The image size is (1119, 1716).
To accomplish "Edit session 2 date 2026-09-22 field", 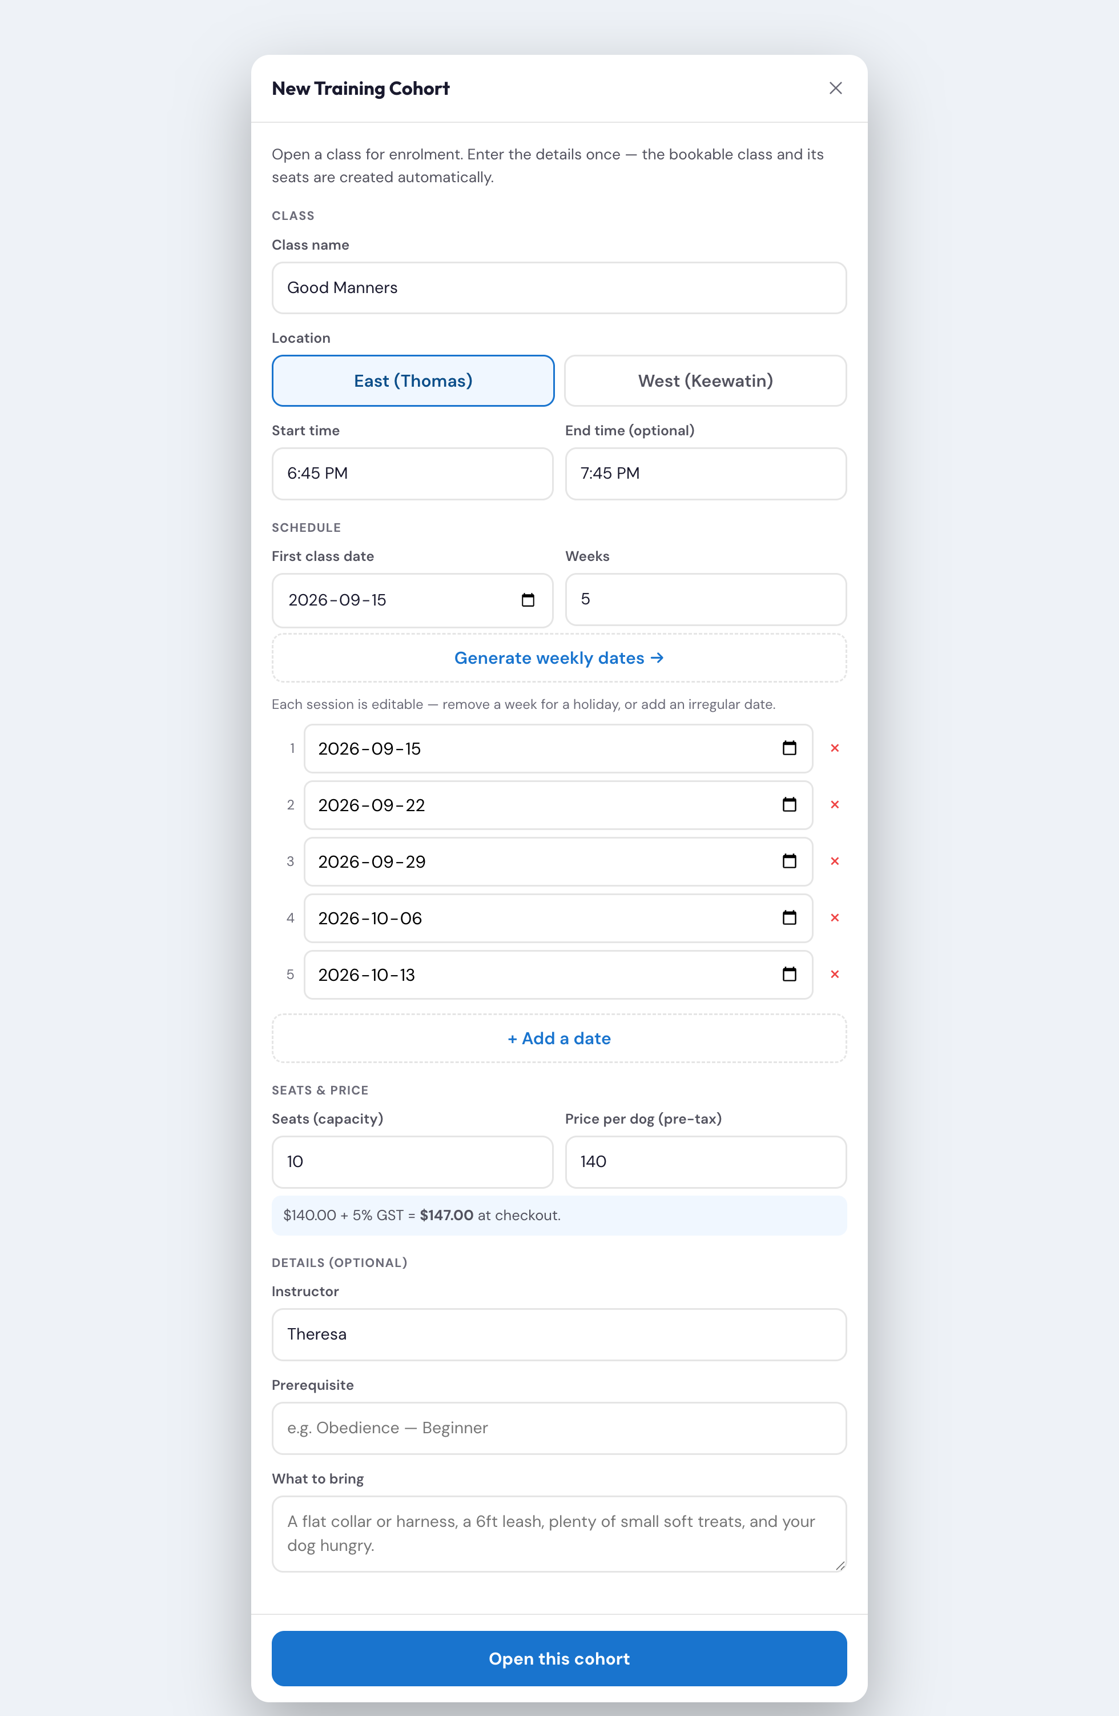I will [x=558, y=805].
